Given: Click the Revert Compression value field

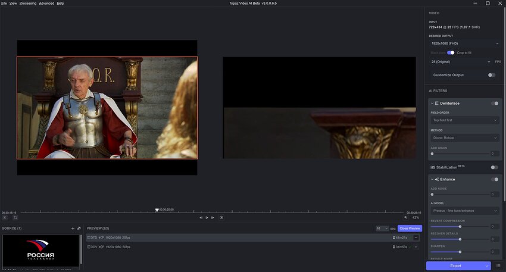Looking at the screenshot, I should pyautogui.click(x=495, y=227).
